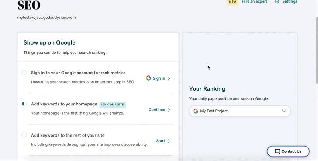Click the step circle for Google sign-in
The image size is (318, 161).
click(x=24, y=73)
